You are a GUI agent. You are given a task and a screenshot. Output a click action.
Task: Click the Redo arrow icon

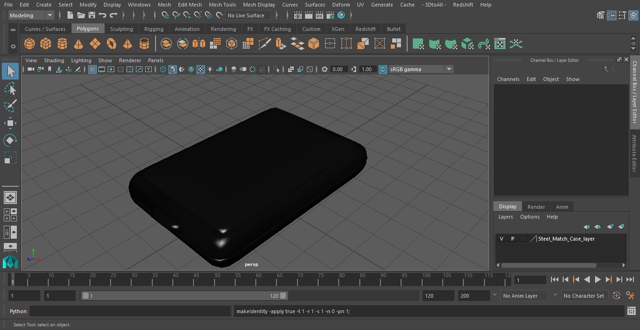click(113, 15)
